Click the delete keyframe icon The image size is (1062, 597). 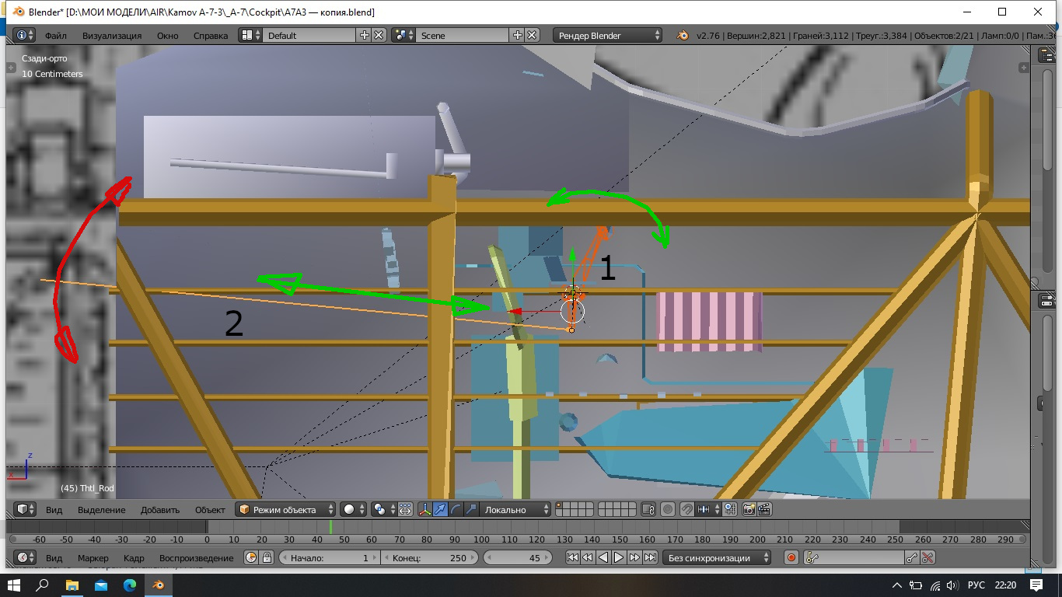pos(927,557)
